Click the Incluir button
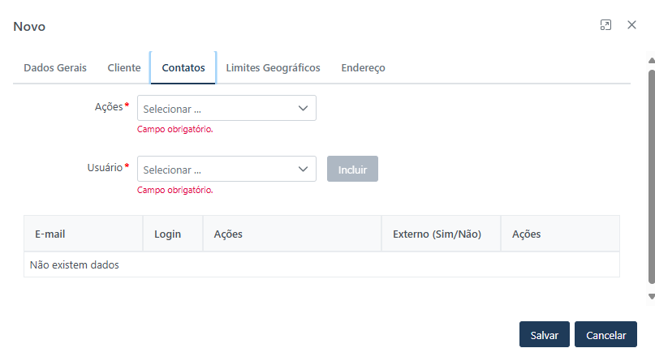The height and width of the screenshot is (361, 655). point(352,170)
